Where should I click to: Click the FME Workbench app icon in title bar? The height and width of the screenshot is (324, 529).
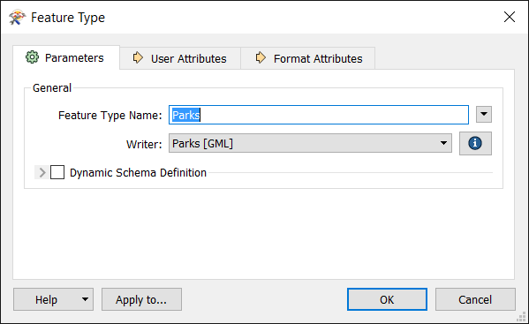click(17, 17)
